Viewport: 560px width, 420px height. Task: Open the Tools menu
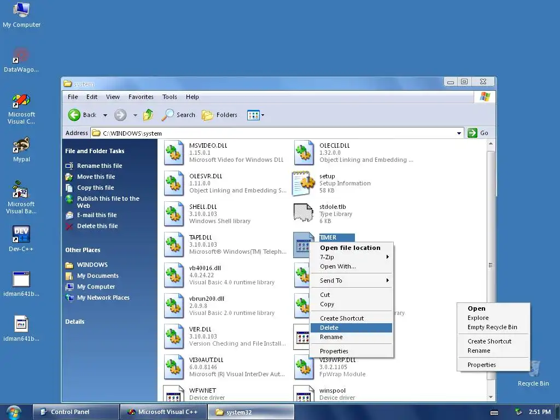tap(170, 97)
